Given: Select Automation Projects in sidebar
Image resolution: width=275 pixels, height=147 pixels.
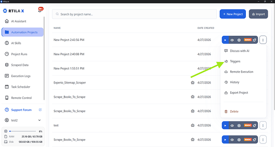Looking at the screenshot, I should pos(23,32).
